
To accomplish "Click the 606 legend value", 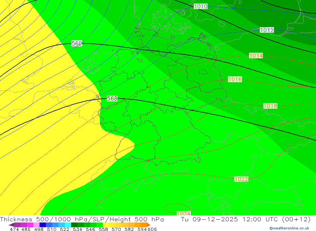I will [152, 229].
